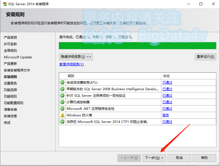The height and width of the screenshot is (166, 220).
Task: Click green check icon for SQL Server 2008 Business Intelligence row
Action: (x=62, y=89)
